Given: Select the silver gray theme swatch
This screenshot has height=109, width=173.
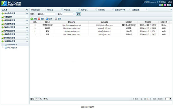Looking at the screenshot, I should pyautogui.click(x=168, y=5).
